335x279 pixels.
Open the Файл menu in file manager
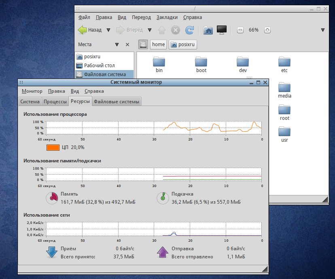(x=84, y=17)
